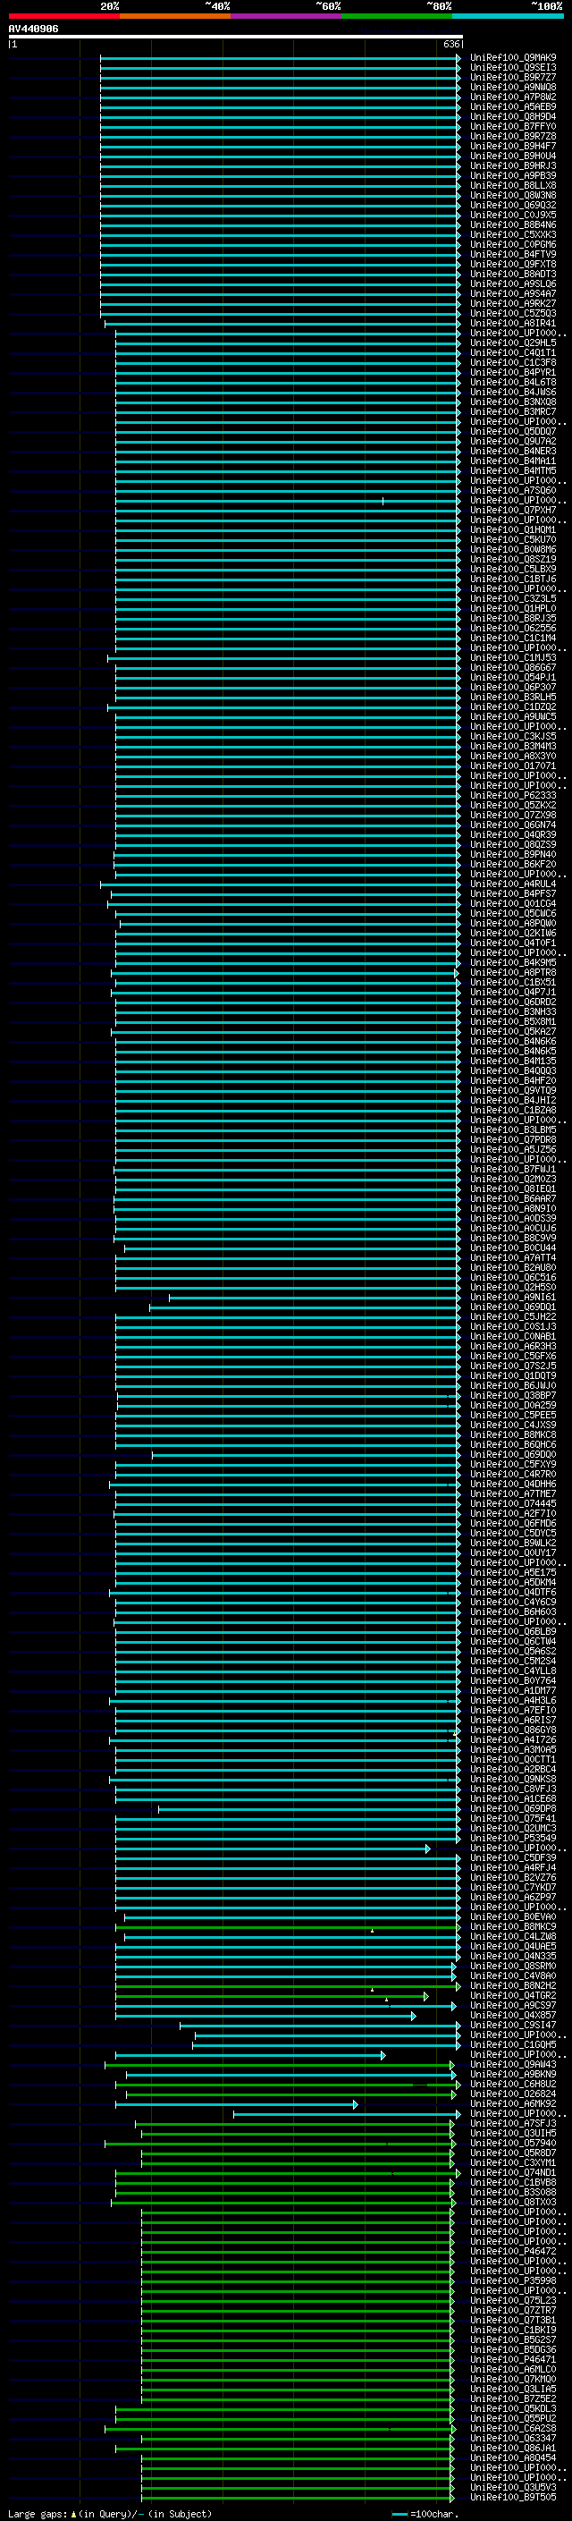Open hit UniRef100_C5FXY9
The width and height of the screenshot is (572, 2521).
click(x=513, y=1465)
